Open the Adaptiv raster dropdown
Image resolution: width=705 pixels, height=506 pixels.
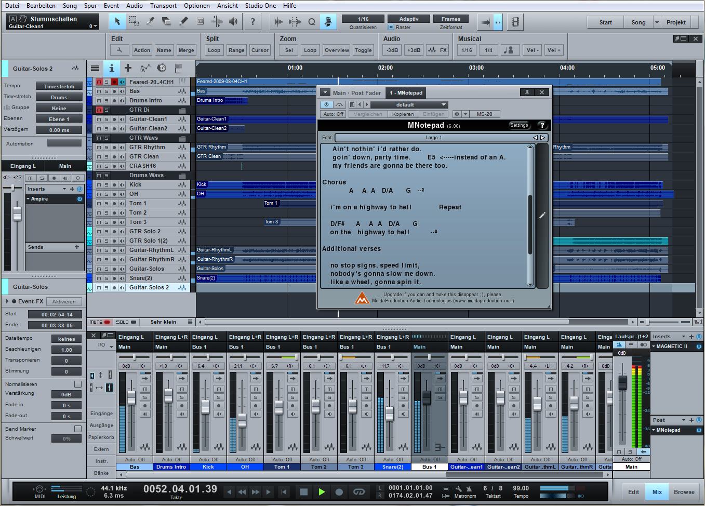pos(409,19)
